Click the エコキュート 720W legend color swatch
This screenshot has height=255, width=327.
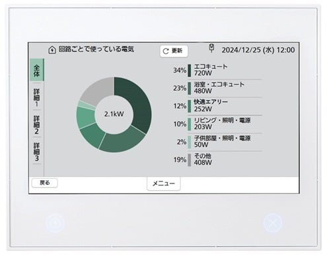[189, 70]
